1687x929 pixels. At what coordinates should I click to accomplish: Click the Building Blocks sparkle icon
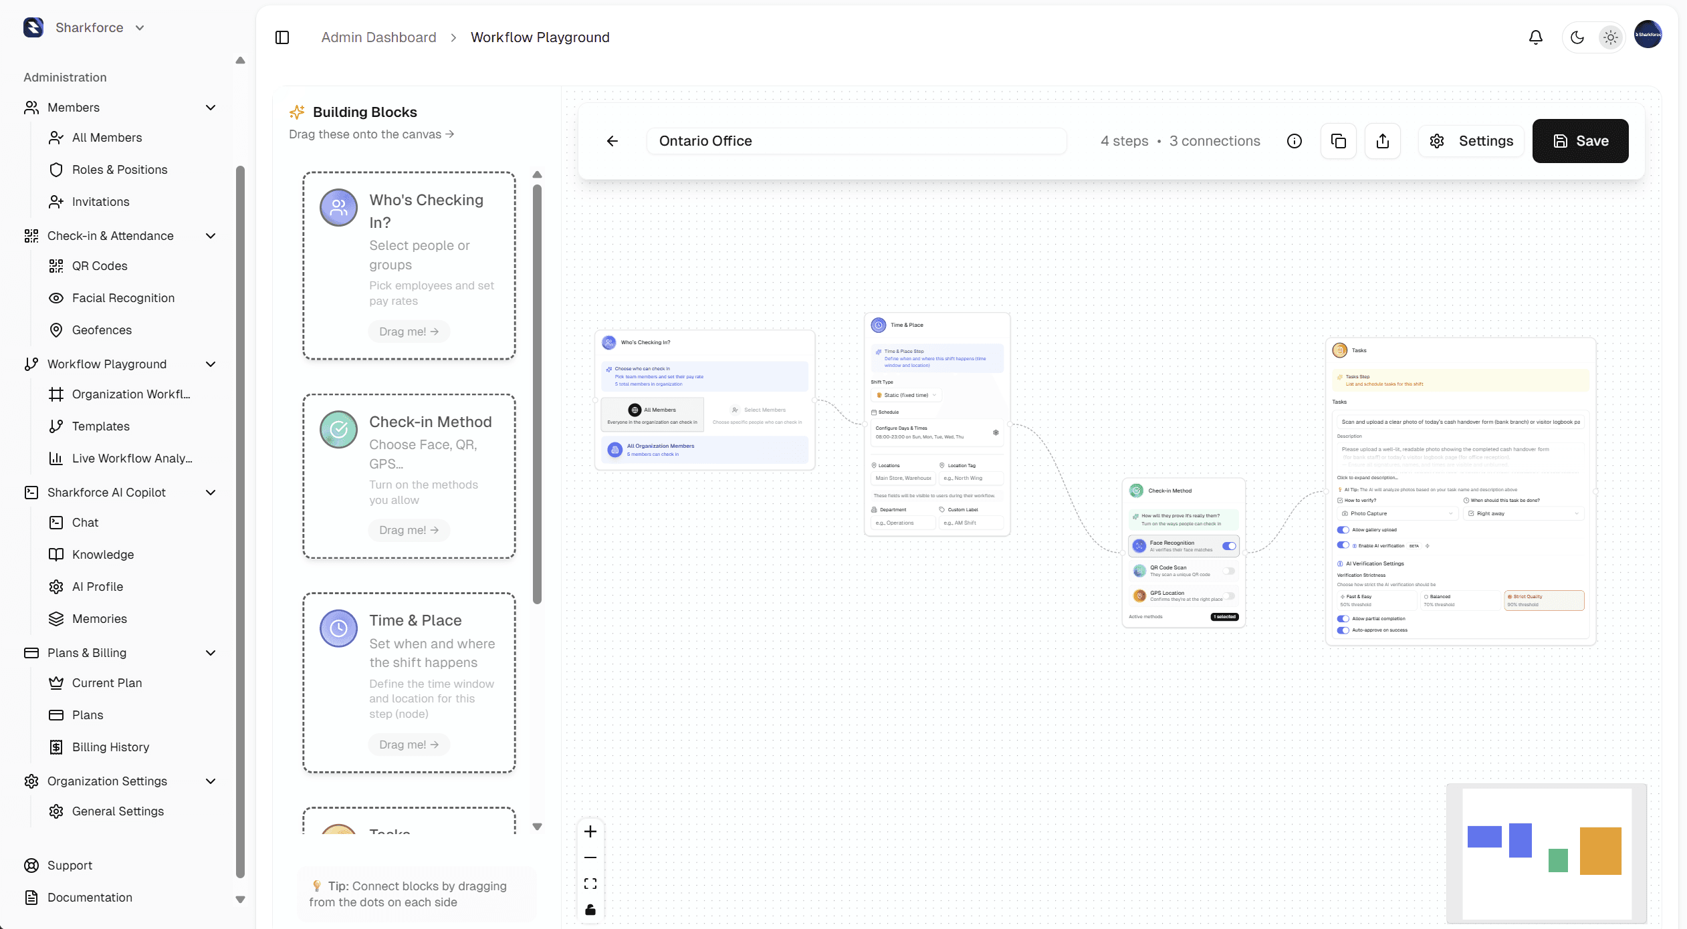pyautogui.click(x=297, y=112)
